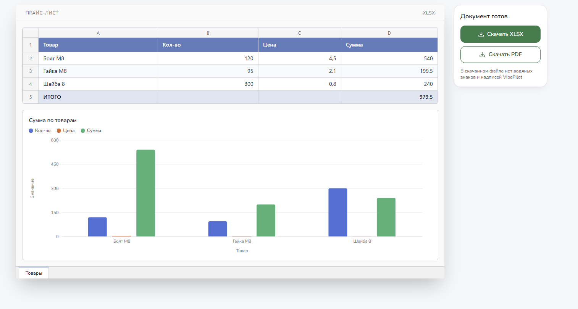Open the Товары sheet tab
Image resolution: width=578 pixels, height=309 pixels.
34,273
